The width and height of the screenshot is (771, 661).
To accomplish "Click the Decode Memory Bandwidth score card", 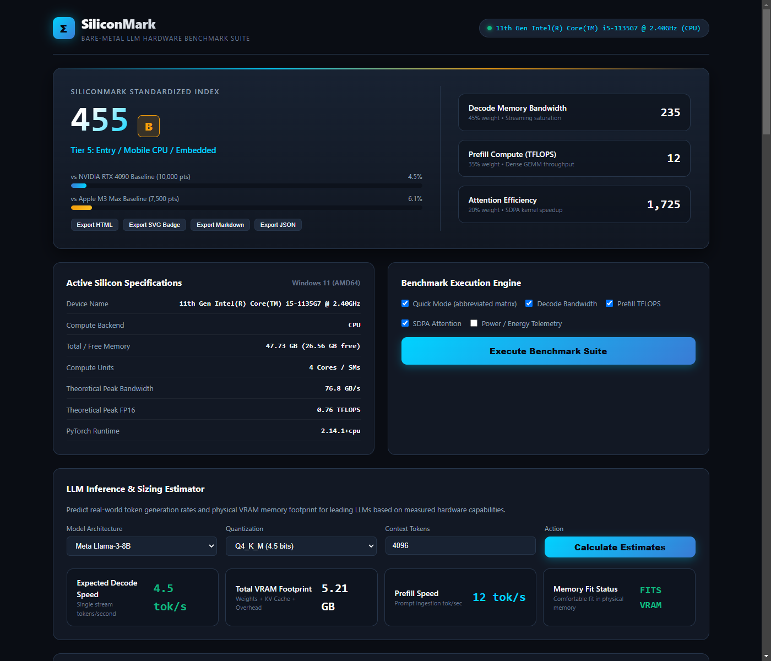I will [x=574, y=112].
